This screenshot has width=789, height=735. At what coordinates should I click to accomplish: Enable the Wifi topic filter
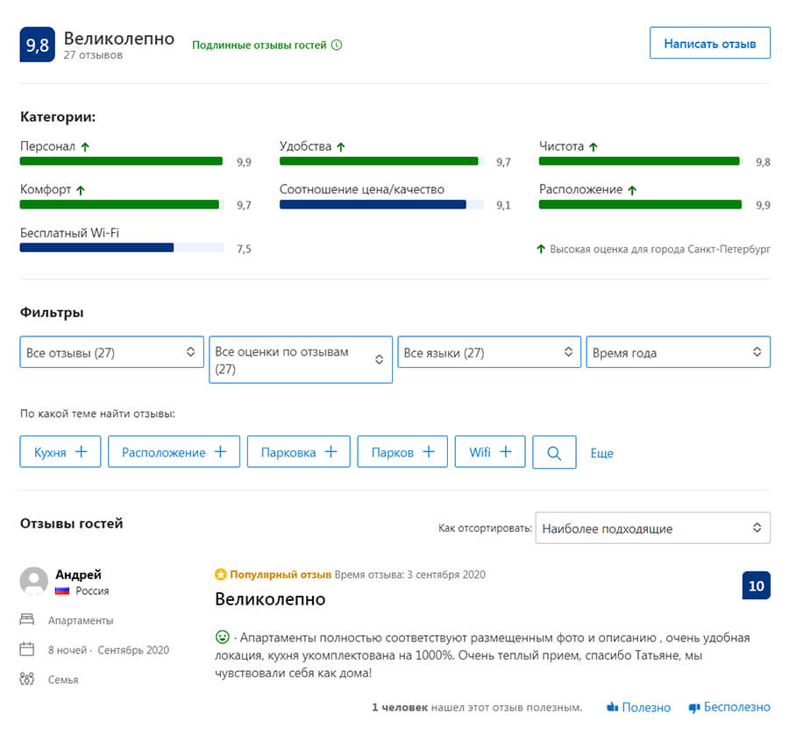point(491,452)
